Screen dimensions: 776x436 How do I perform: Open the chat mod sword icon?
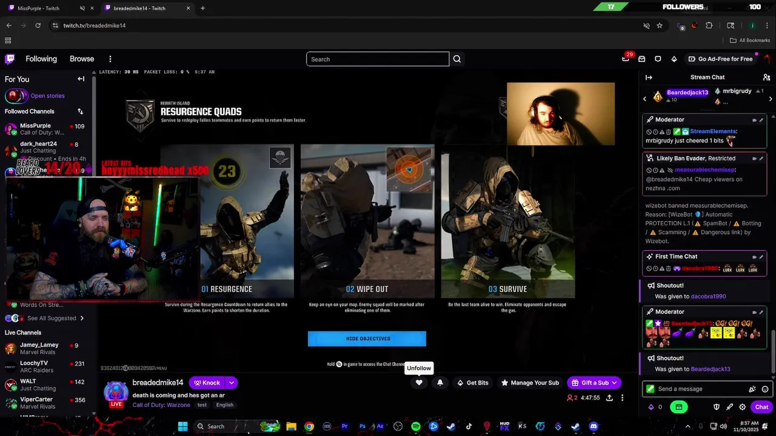[729, 407]
